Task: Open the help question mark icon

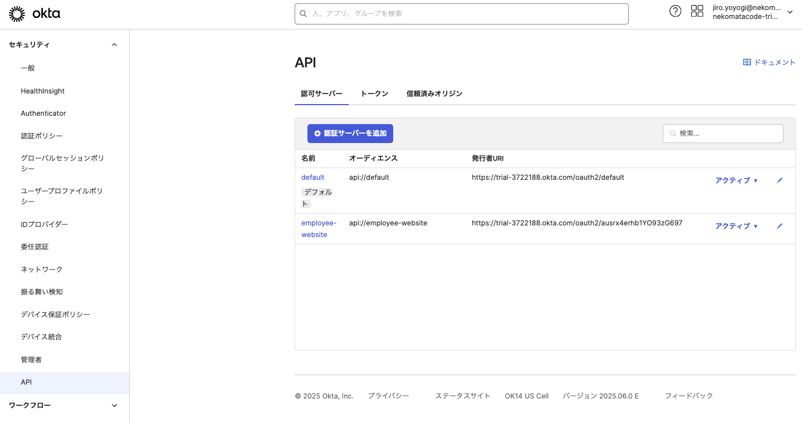Action: pyautogui.click(x=675, y=11)
